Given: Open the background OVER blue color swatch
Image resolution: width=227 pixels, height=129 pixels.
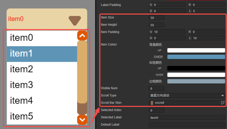Looking at the screenshot, I should pos(196,57).
